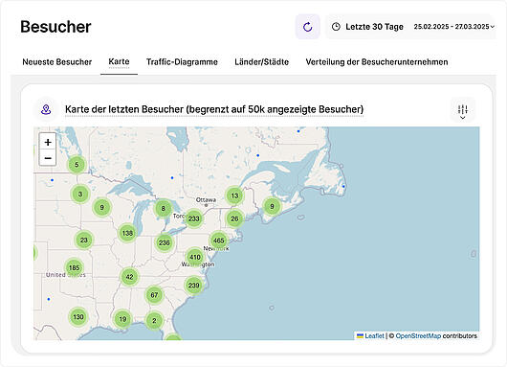Open the map filter settings icon
Image resolution: width=507 pixels, height=367 pixels.
463,110
